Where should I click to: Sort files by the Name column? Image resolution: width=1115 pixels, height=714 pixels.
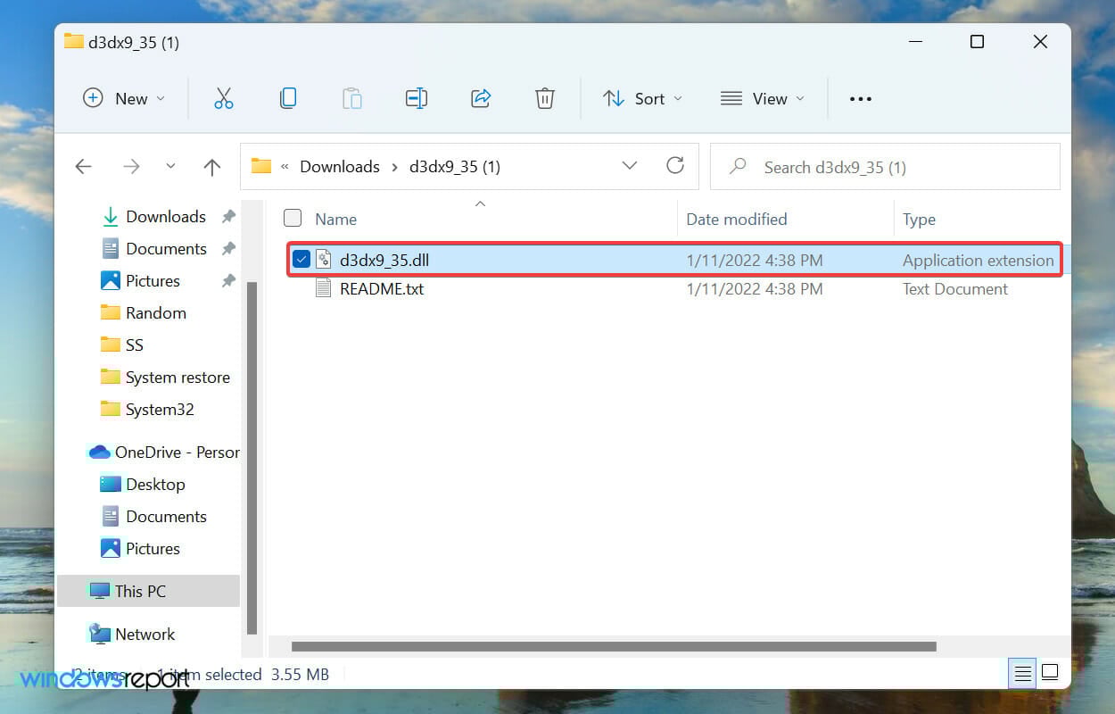[x=335, y=219]
